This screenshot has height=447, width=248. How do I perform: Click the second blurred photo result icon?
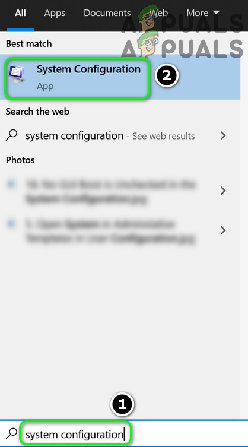[x=11, y=224]
